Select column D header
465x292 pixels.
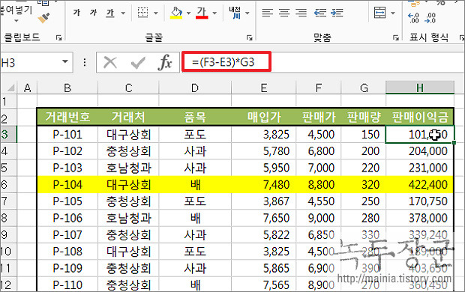click(x=195, y=88)
